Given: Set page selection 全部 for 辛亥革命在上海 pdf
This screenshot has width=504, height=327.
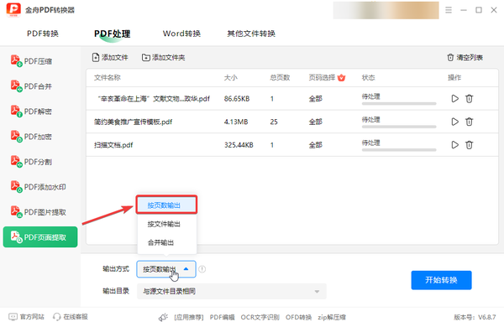Looking at the screenshot, I should pyautogui.click(x=315, y=98).
